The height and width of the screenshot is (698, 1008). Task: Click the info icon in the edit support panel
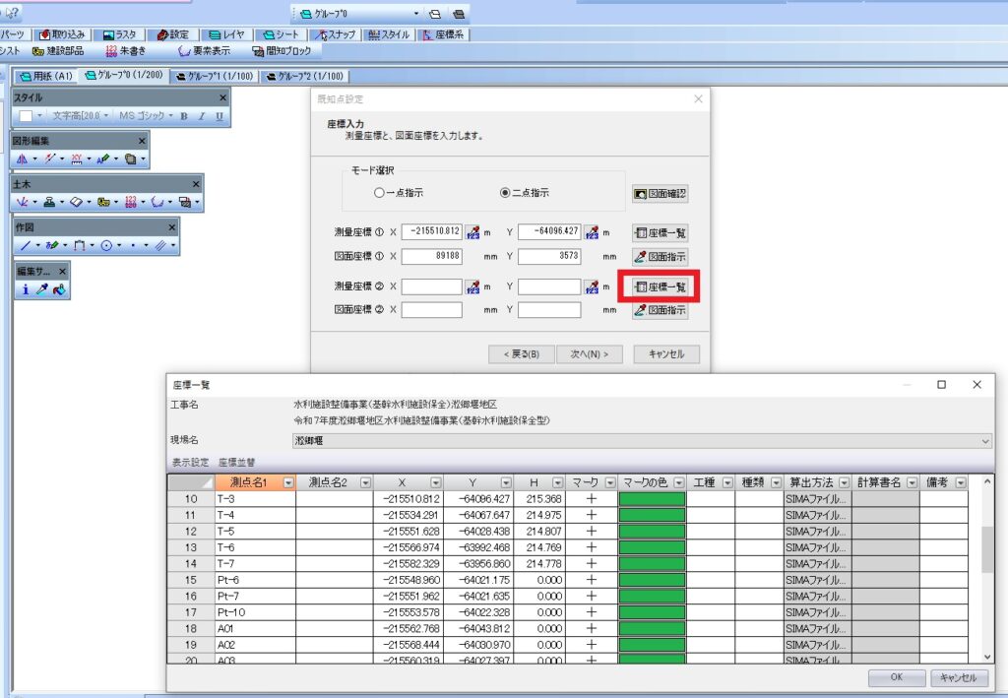coord(26,289)
